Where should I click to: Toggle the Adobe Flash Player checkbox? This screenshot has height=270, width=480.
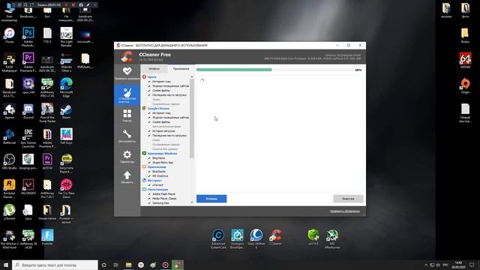[x=149, y=194]
